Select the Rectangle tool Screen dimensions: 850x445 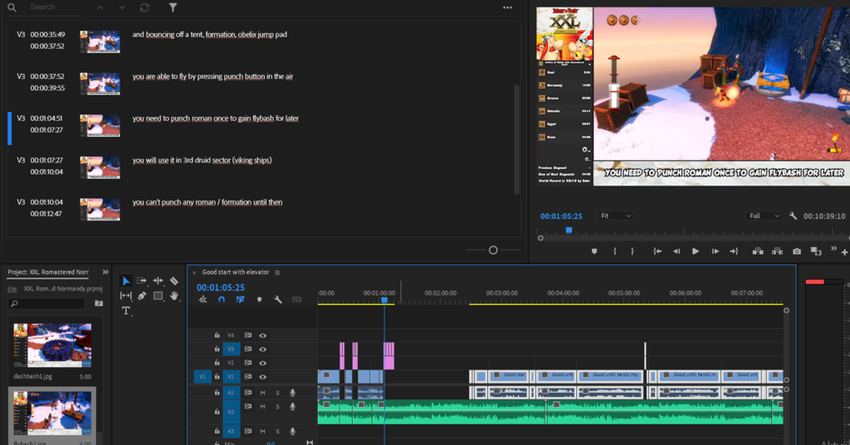click(x=158, y=296)
